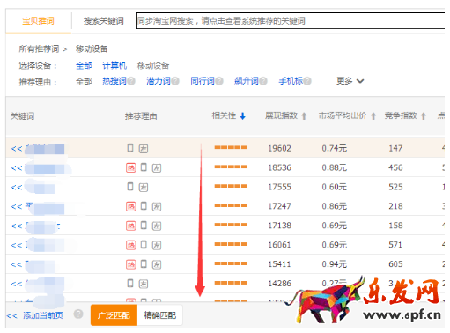The height and width of the screenshot is (333, 450).
Task: Expand the 更多 dropdown
Action: [350, 81]
